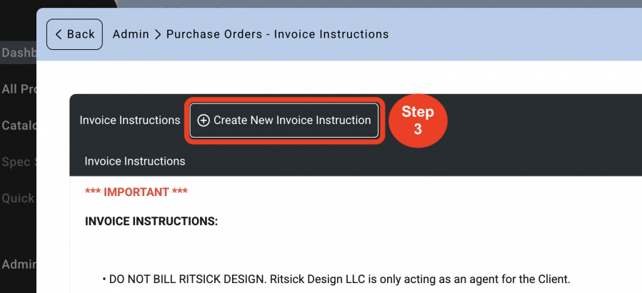Open the Quick sidebar item
The height and width of the screenshot is (293, 642).
pyautogui.click(x=19, y=198)
